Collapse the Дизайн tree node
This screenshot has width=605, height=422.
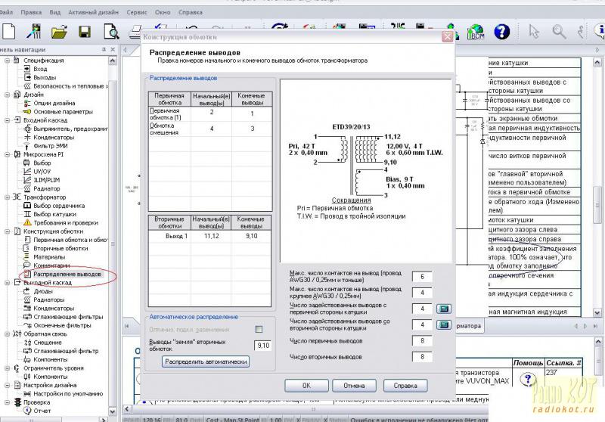[7, 95]
